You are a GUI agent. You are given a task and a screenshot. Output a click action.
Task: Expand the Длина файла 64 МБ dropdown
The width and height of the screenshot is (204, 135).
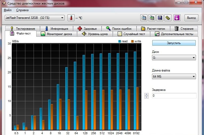(x=174, y=77)
